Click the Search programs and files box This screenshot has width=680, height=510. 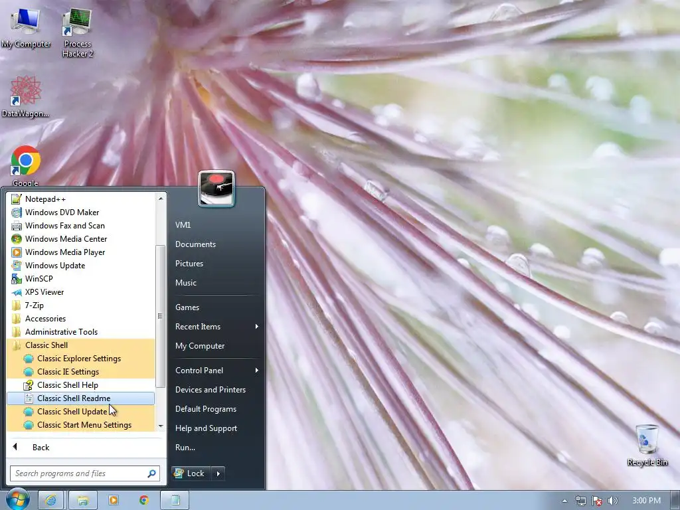(x=85, y=473)
